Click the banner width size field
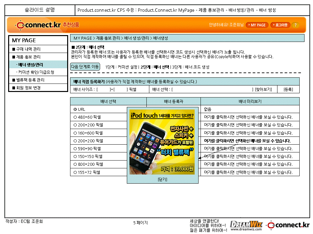Screen dimensions: 313x234 point(104,90)
